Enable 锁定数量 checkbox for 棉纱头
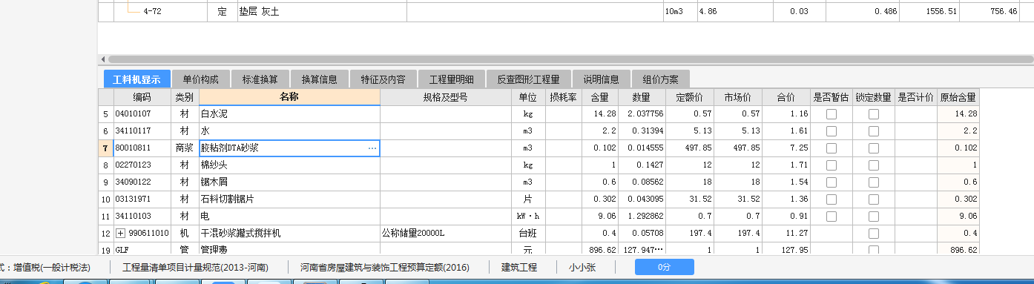The width and height of the screenshot is (1034, 284). tap(874, 165)
